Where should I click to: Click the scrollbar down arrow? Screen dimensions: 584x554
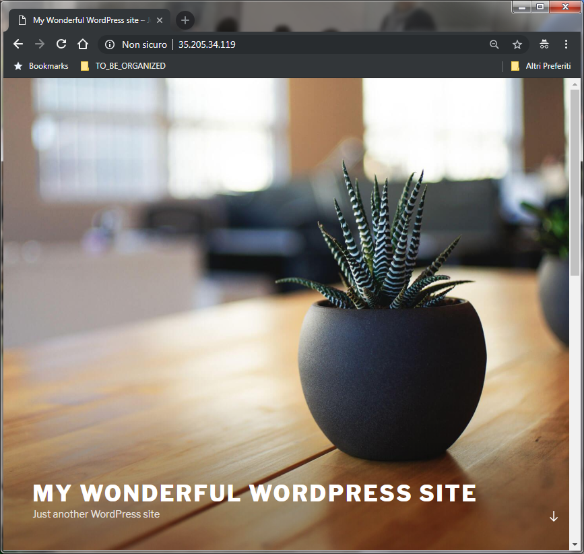point(575,545)
